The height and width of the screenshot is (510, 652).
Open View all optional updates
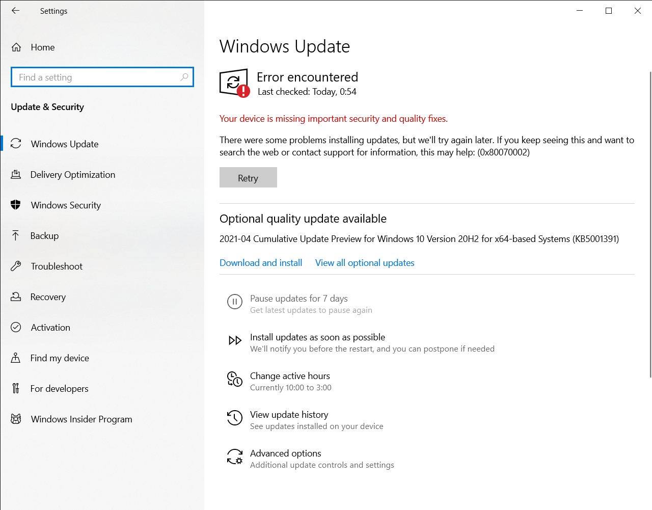click(x=365, y=263)
